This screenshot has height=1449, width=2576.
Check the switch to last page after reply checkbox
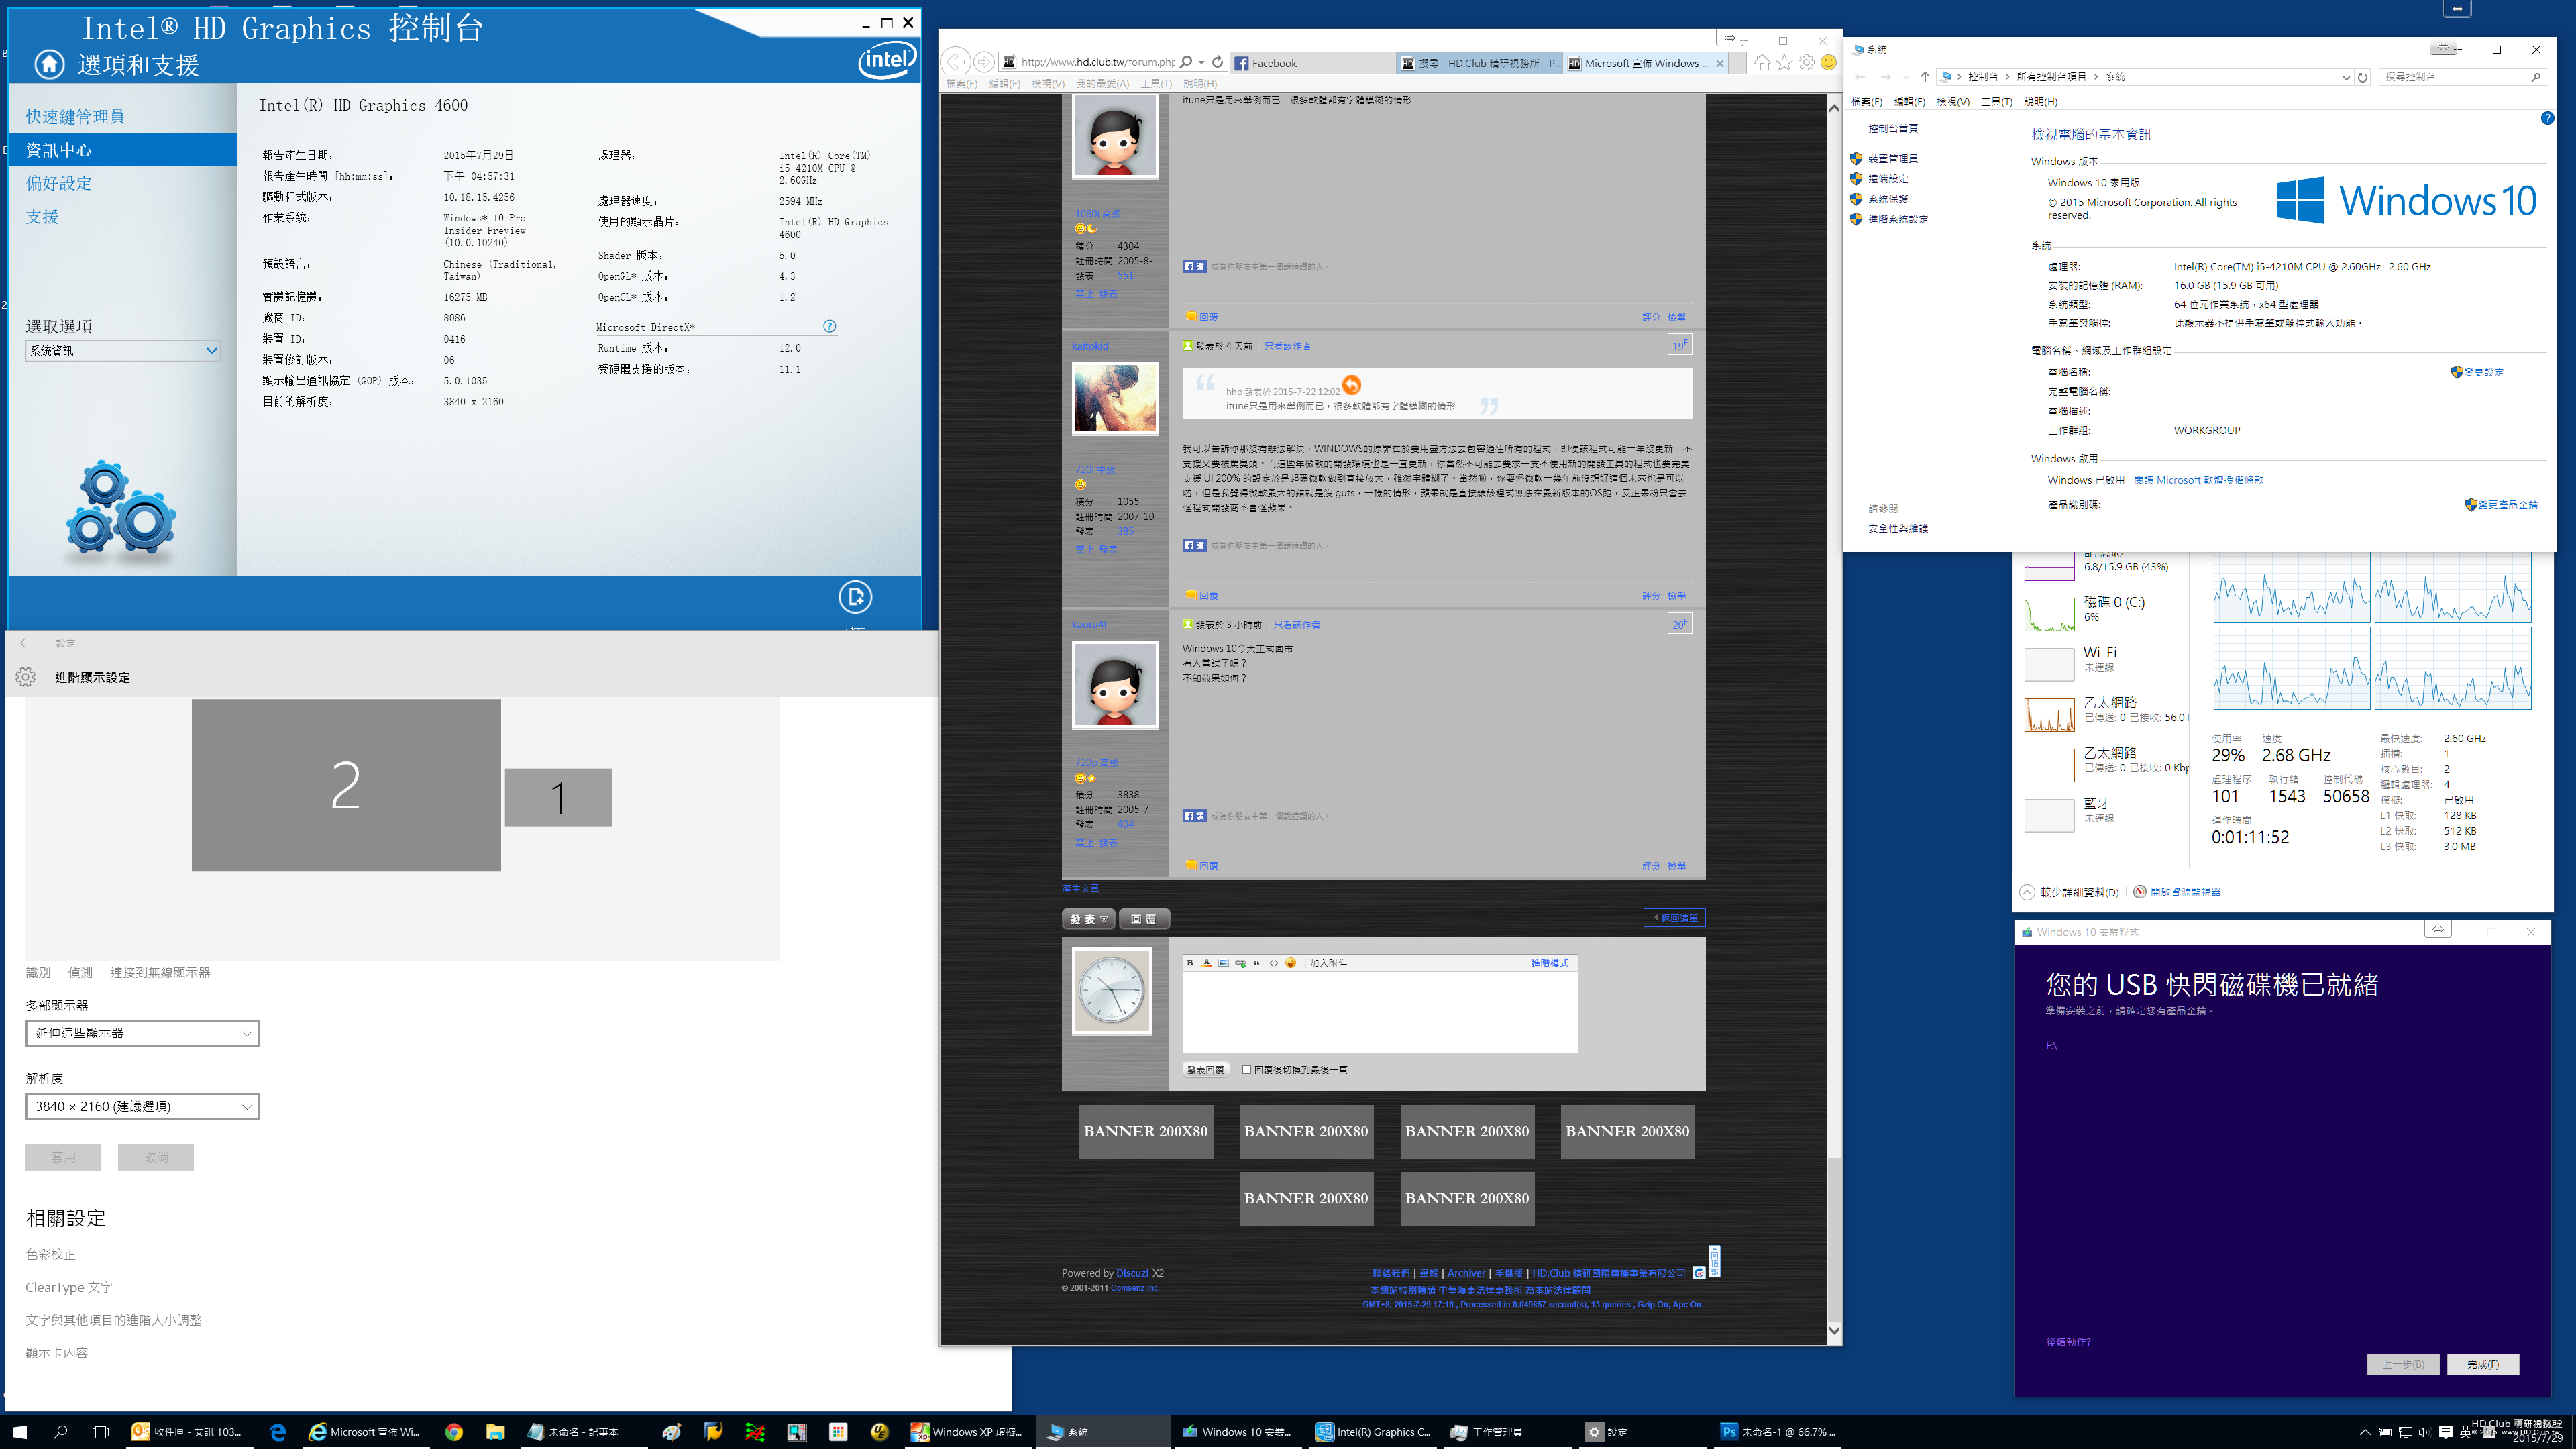coord(1247,1070)
